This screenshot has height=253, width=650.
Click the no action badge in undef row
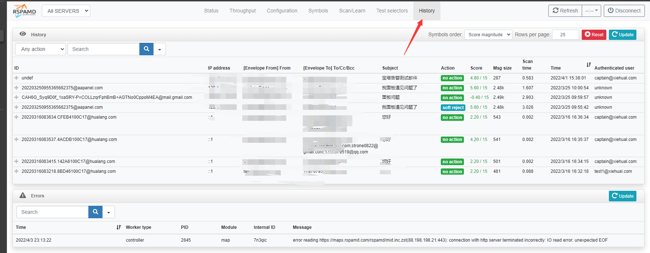452,78
